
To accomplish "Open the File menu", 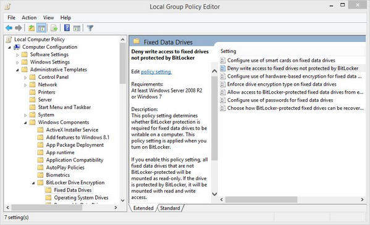I will pos(11,18).
